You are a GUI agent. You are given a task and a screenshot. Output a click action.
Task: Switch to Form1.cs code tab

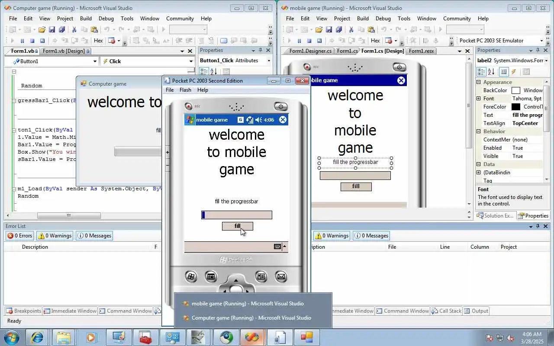click(x=348, y=51)
